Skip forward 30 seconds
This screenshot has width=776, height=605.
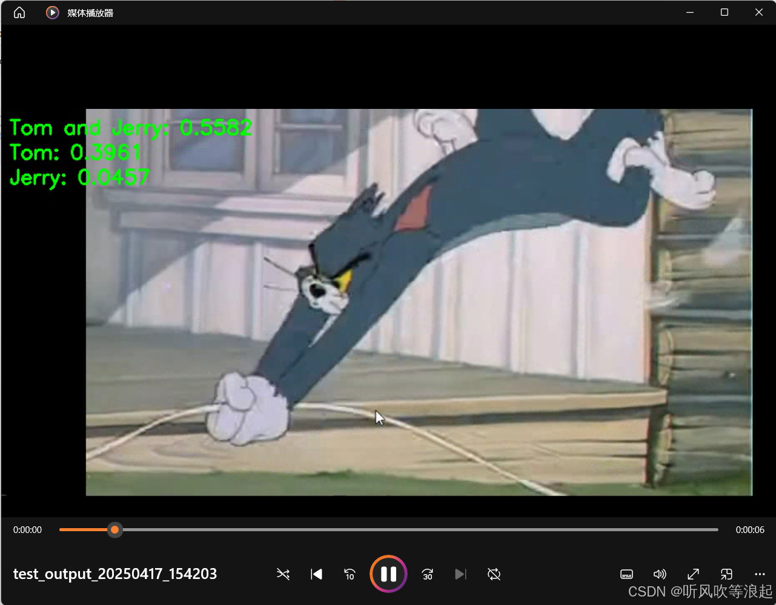(428, 574)
